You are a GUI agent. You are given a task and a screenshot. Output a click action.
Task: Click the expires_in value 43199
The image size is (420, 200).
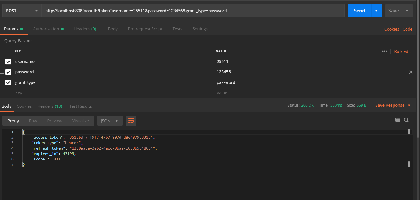[x=68, y=154]
